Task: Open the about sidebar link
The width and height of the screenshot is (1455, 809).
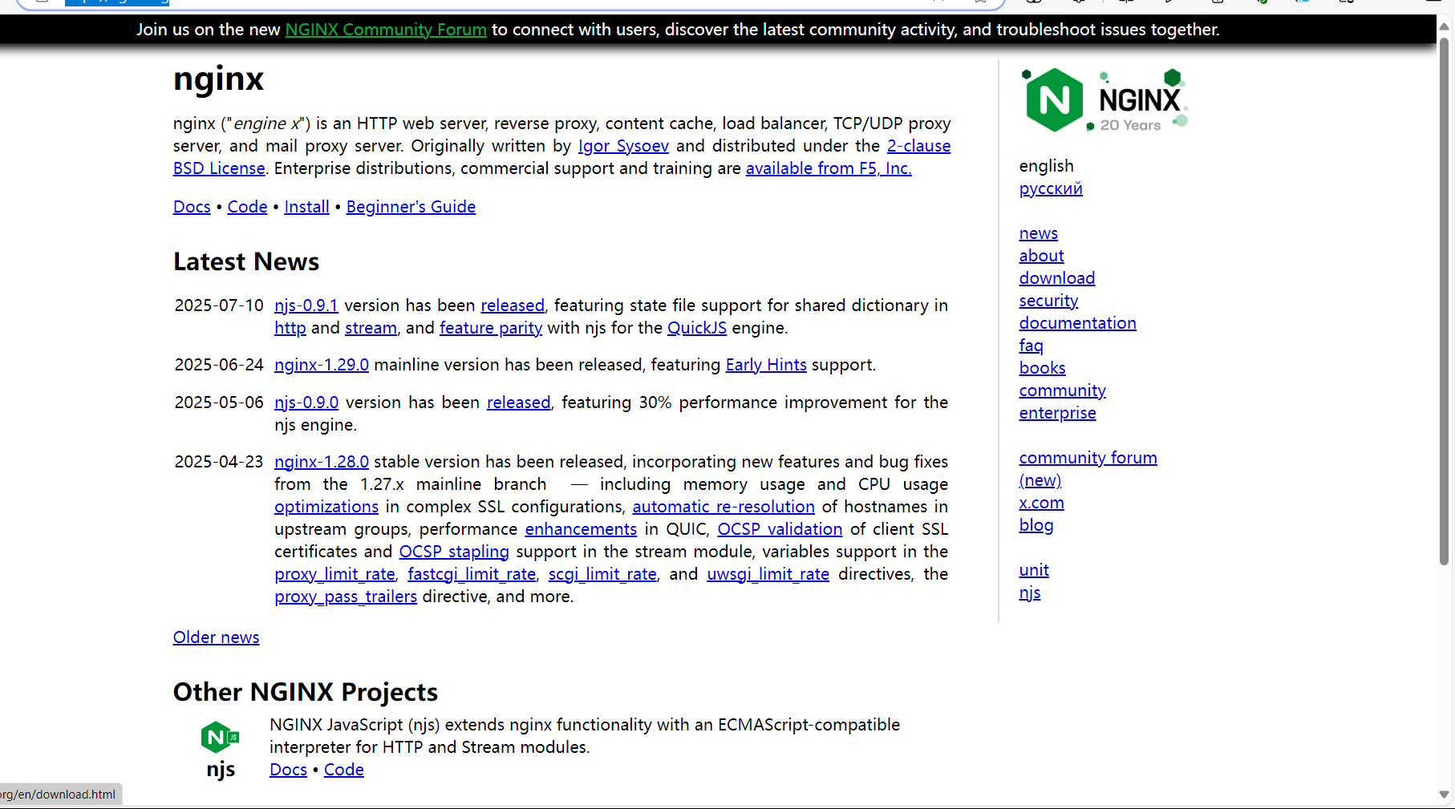Action: pos(1041,256)
